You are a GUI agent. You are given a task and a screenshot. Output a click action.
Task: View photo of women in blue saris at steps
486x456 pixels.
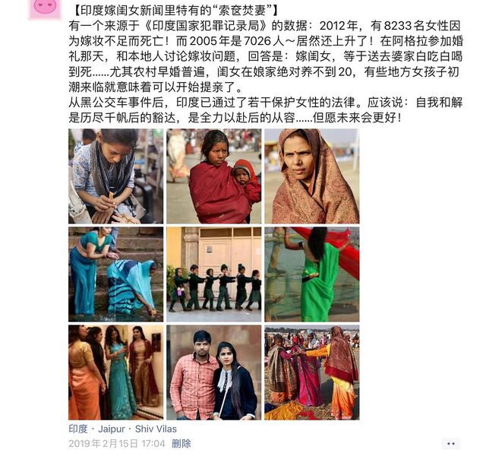pyautogui.click(x=116, y=274)
